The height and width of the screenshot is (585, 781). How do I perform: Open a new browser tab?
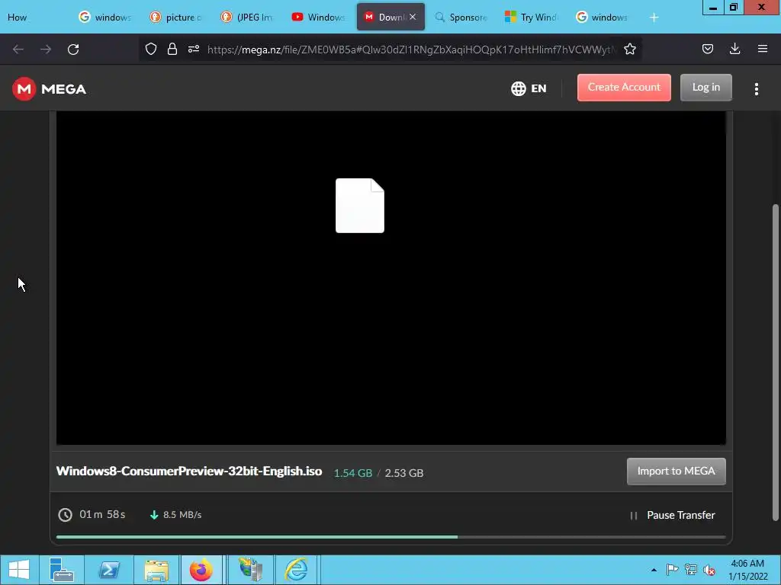tap(654, 18)
